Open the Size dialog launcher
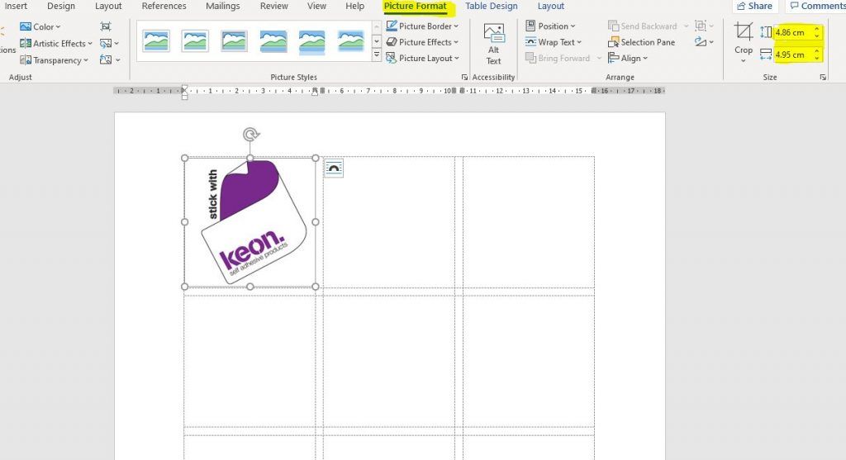Viewport: 846px width, 460px height. click(x=823, y=78)
